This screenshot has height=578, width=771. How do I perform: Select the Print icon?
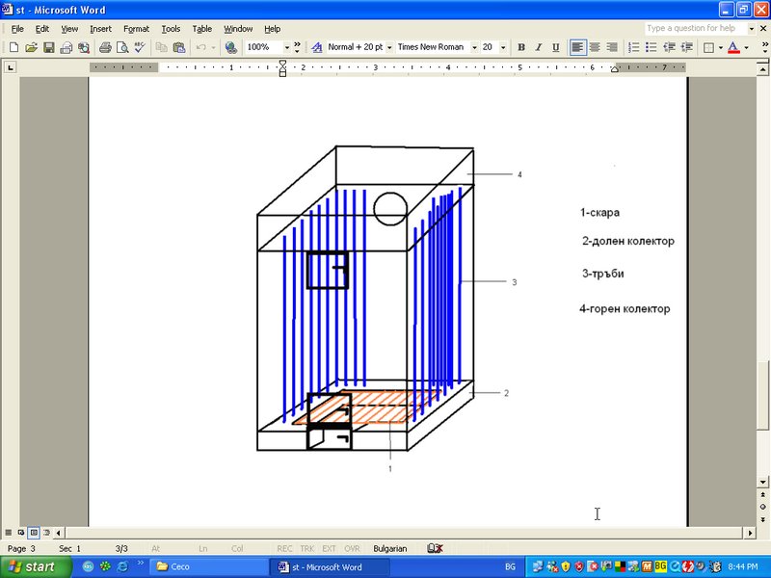tap(103, 47)
